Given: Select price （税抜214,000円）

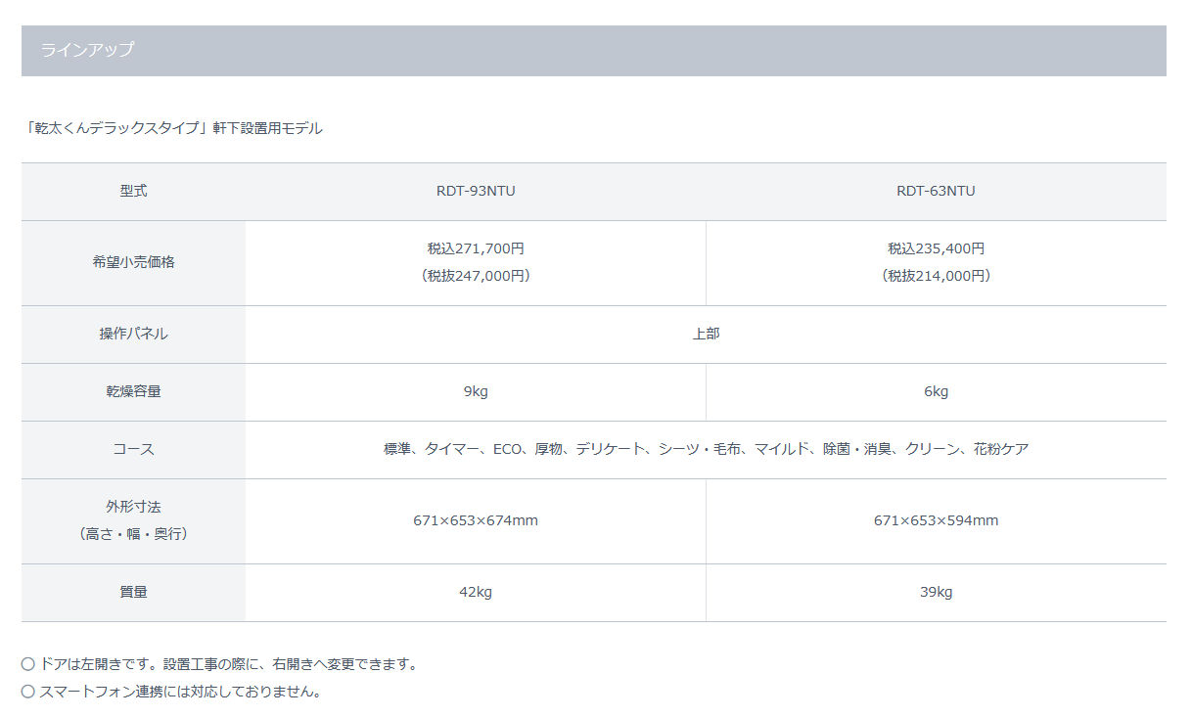Looking at the screenshot, I should [936, 276].
